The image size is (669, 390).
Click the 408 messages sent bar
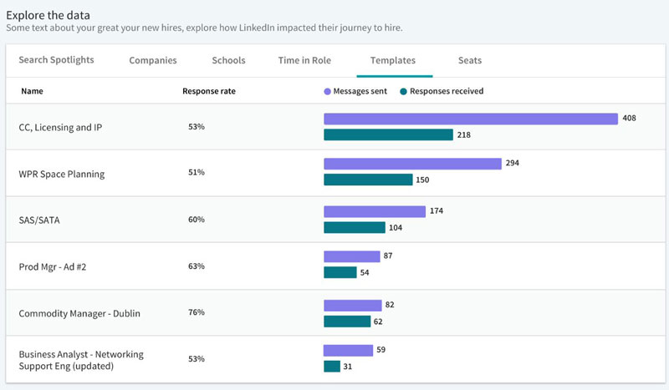tap(470, 119)
